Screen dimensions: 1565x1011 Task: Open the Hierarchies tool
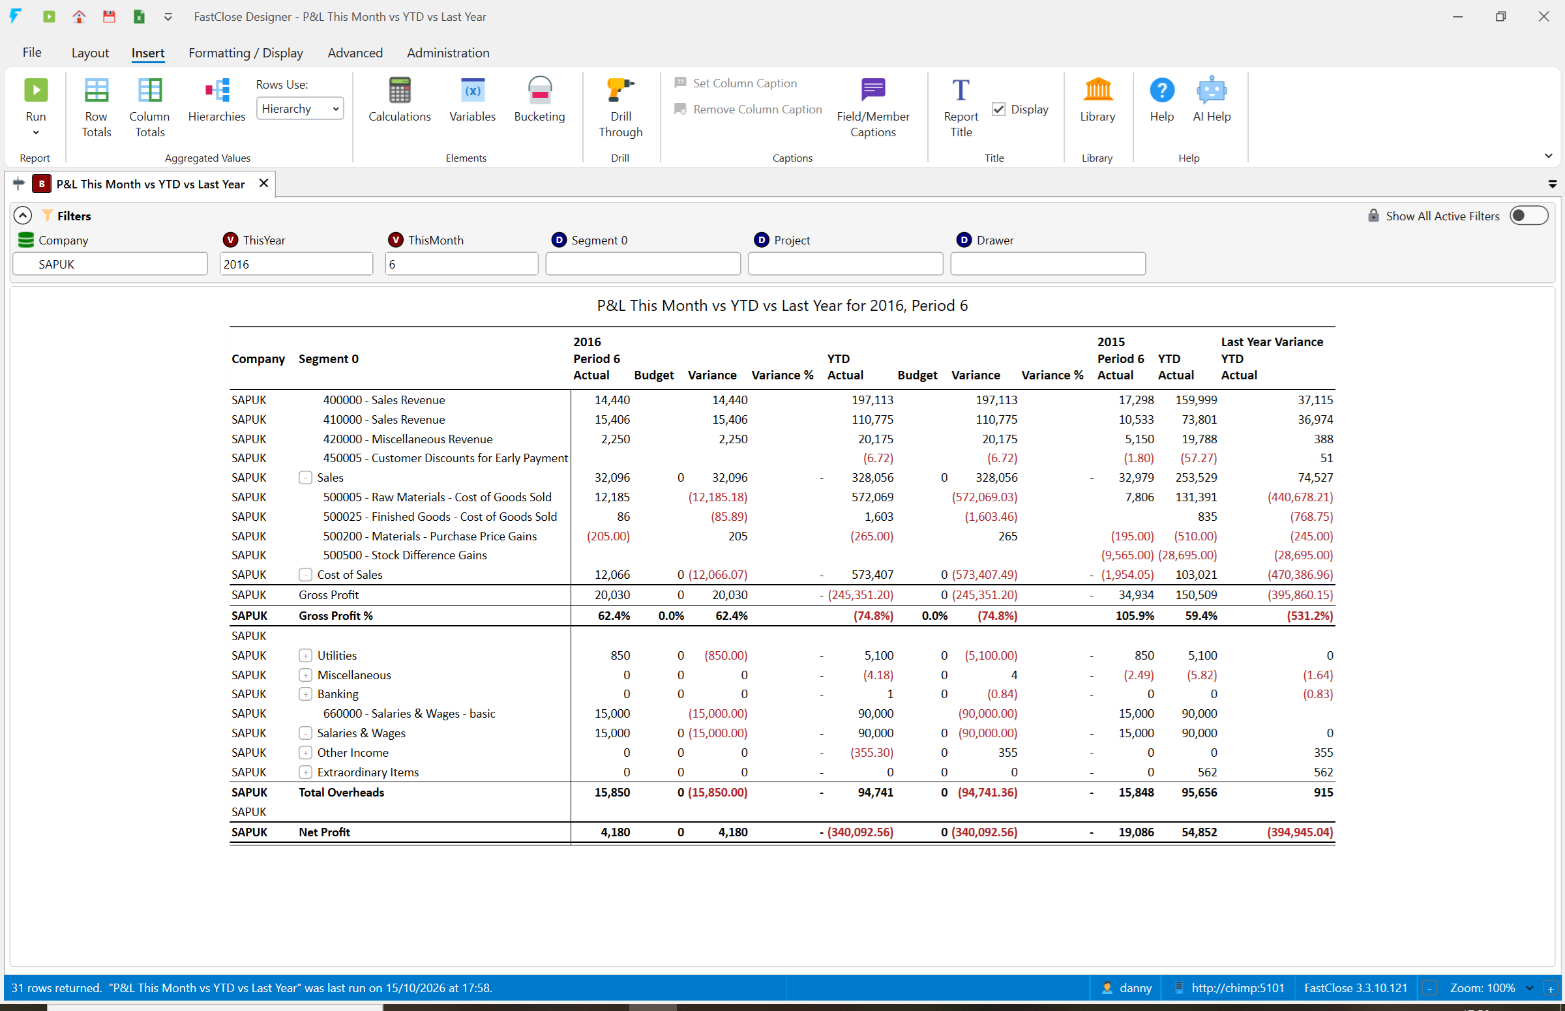click(x=216, y=90)
